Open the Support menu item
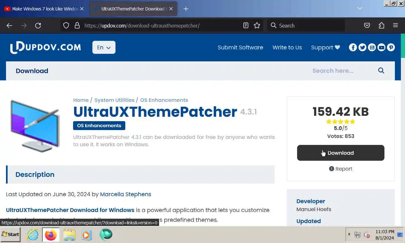The width and height of the screenshot is (405, 243). [x=325, y=47]
